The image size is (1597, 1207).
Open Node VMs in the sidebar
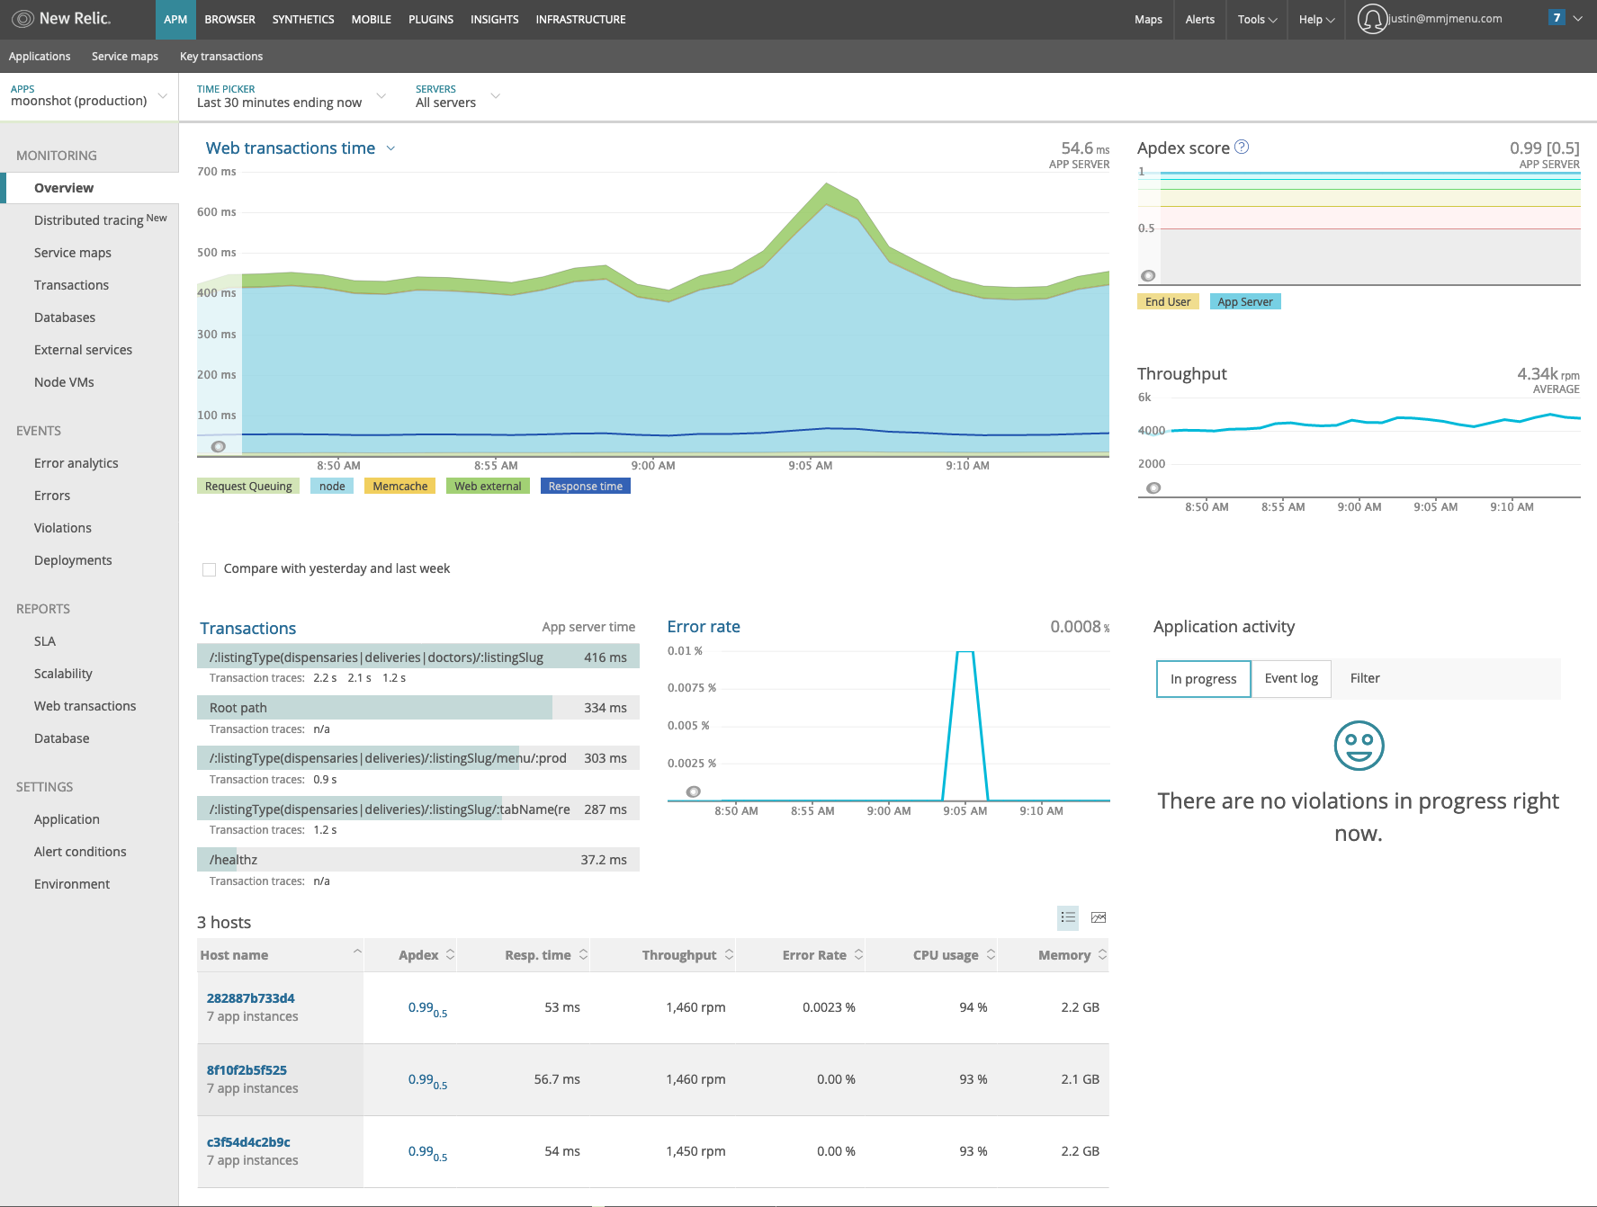pyautogui.click(x=64, y=382)
